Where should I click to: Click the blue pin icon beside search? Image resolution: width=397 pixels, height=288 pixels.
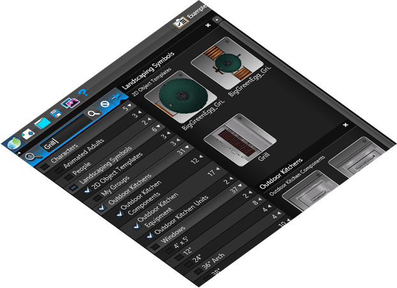tap(117, 97)
